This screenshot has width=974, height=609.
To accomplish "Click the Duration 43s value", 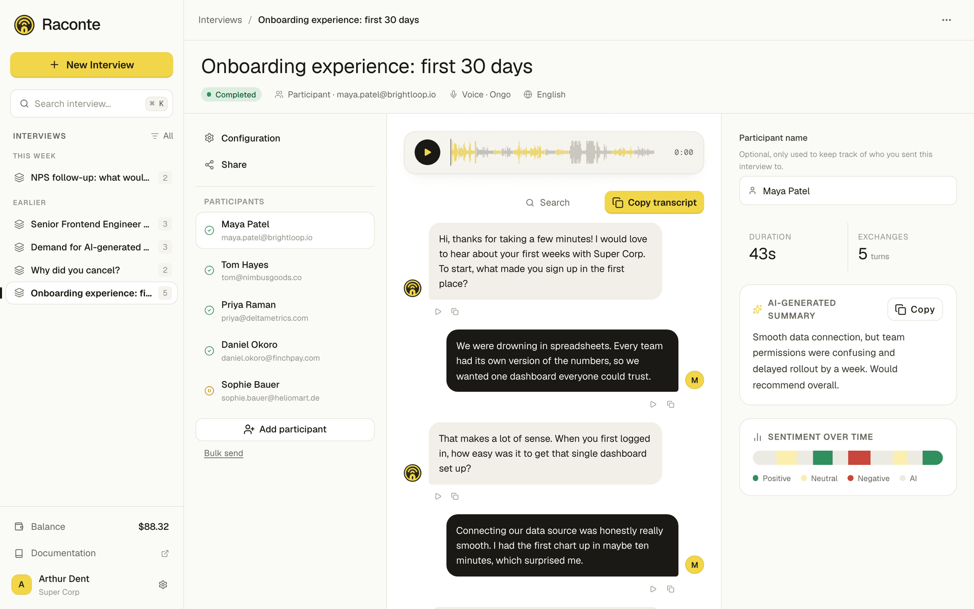I will 762,254.
